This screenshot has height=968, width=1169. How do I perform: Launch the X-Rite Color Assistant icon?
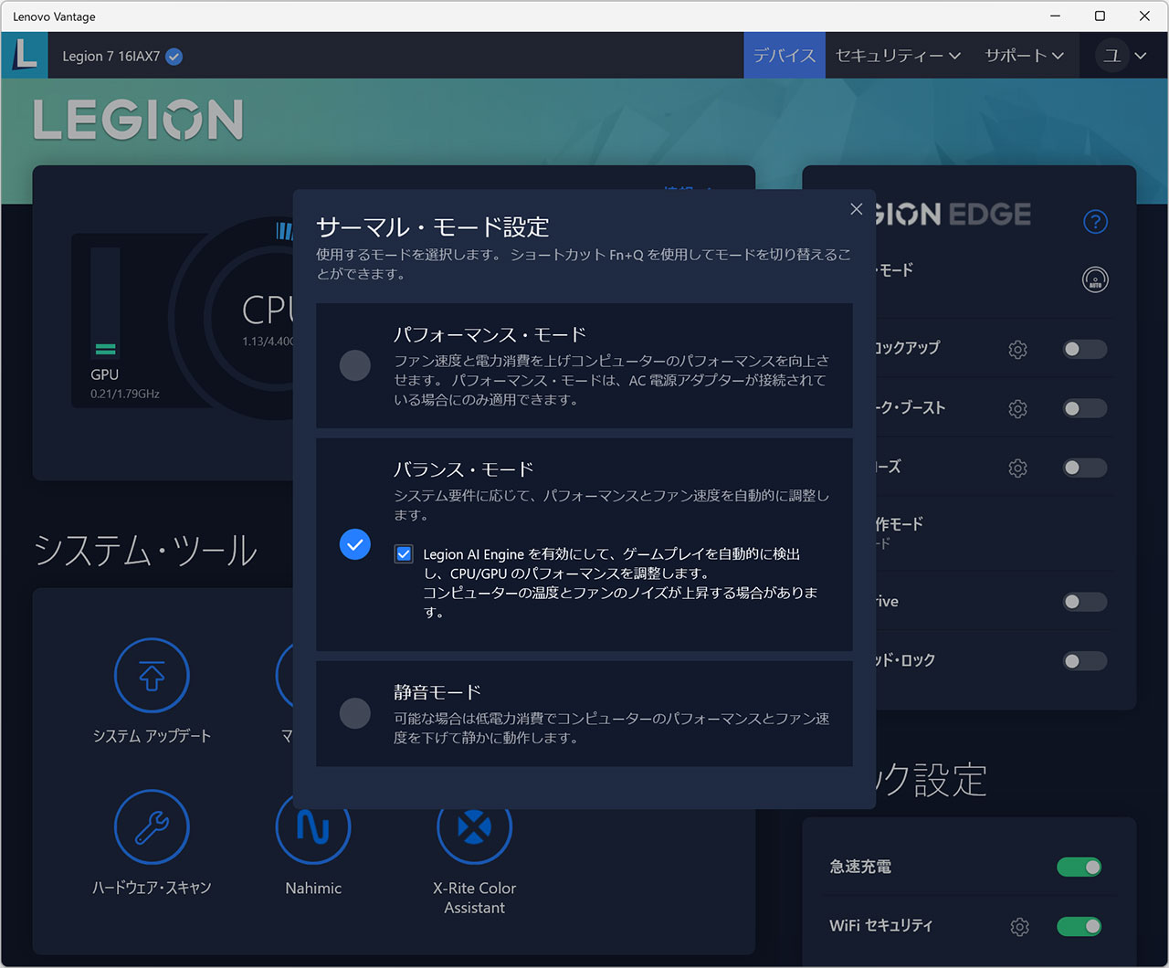pyautogui.click(x=475, y=827)
